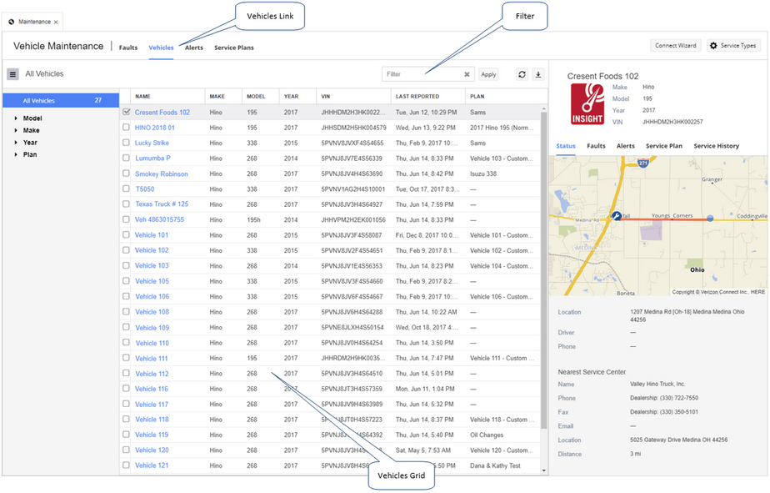Uncheck the Cresent Foods 102 checkbox
This screenshot has width=770, height=493.
tap(126, 112)
